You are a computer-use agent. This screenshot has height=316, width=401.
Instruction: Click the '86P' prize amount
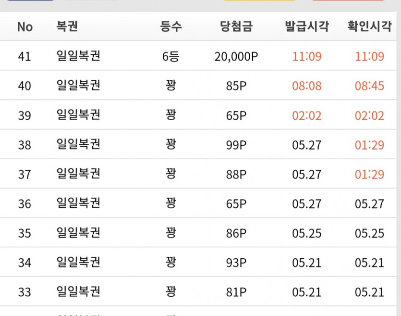click(x=236, y=233)
